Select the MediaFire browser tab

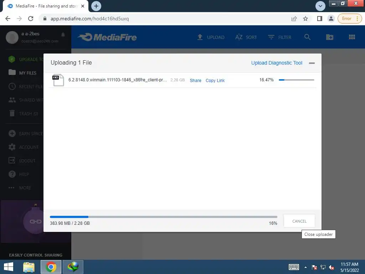[x=46, y=6]
